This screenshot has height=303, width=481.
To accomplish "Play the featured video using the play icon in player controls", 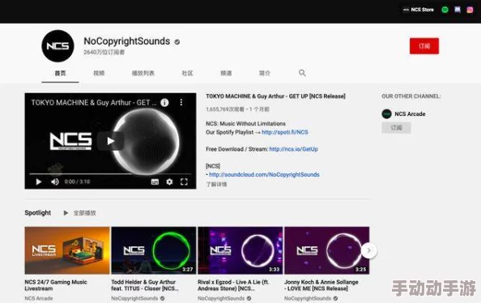I will (39, 181).
